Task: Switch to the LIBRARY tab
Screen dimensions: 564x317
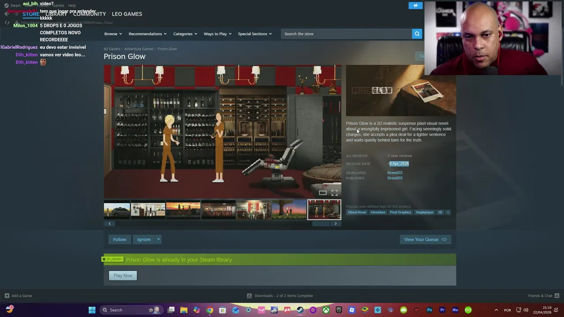Action: 56,14
